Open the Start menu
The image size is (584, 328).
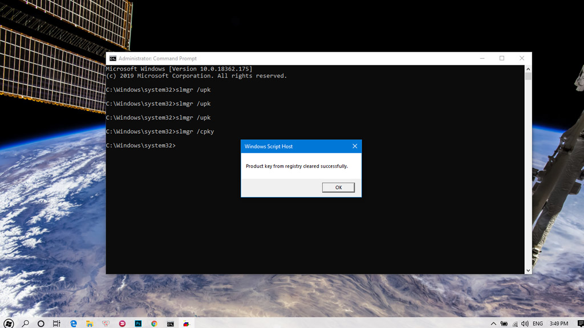[9, 323]
